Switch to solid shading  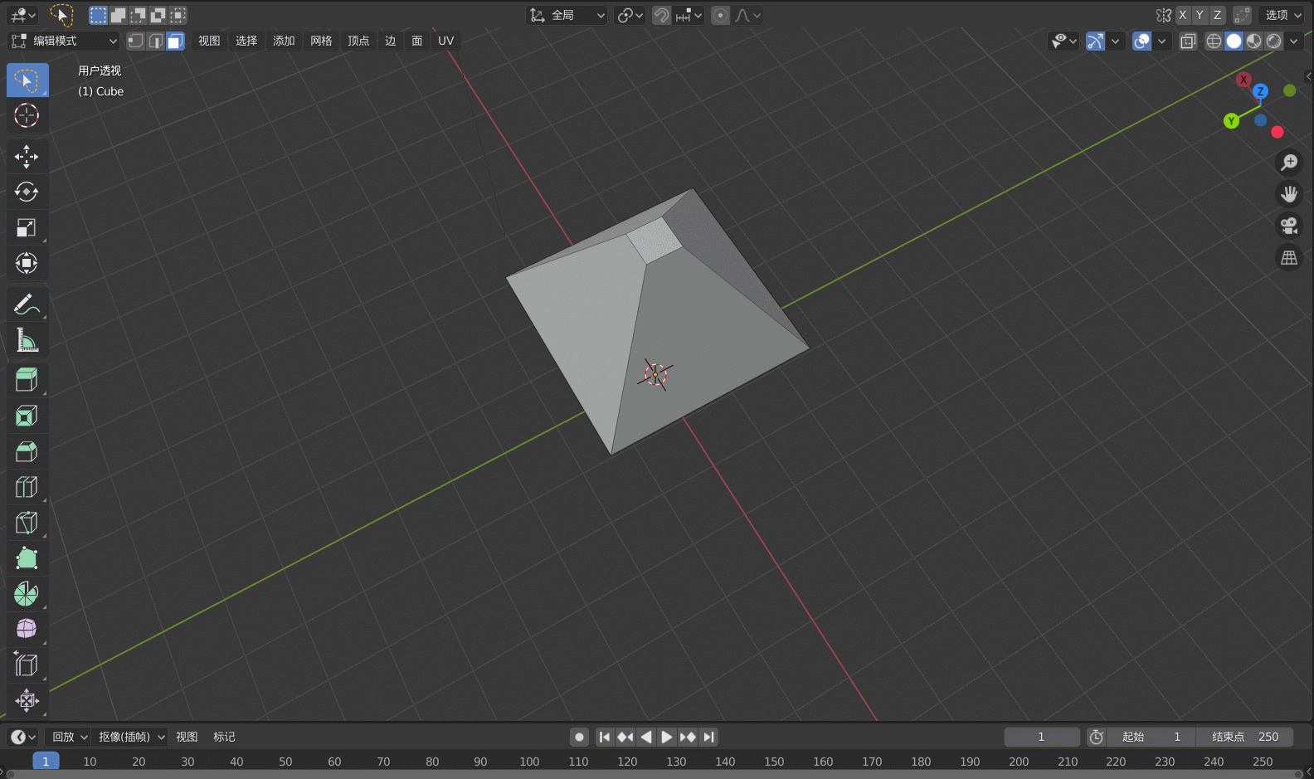tap(1234, 41)
